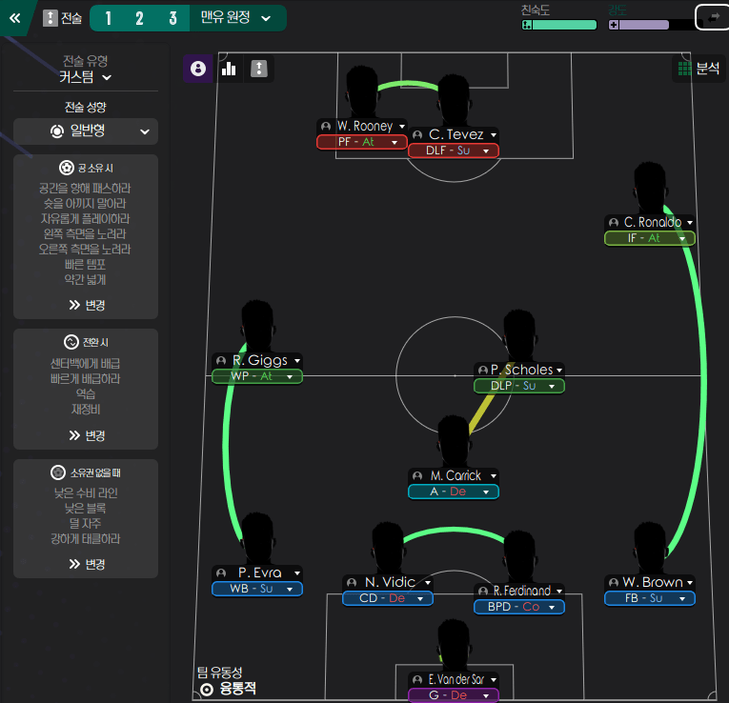
Task: Open the 커스텀 tactic style dropdown
Action: pos(86,77)
